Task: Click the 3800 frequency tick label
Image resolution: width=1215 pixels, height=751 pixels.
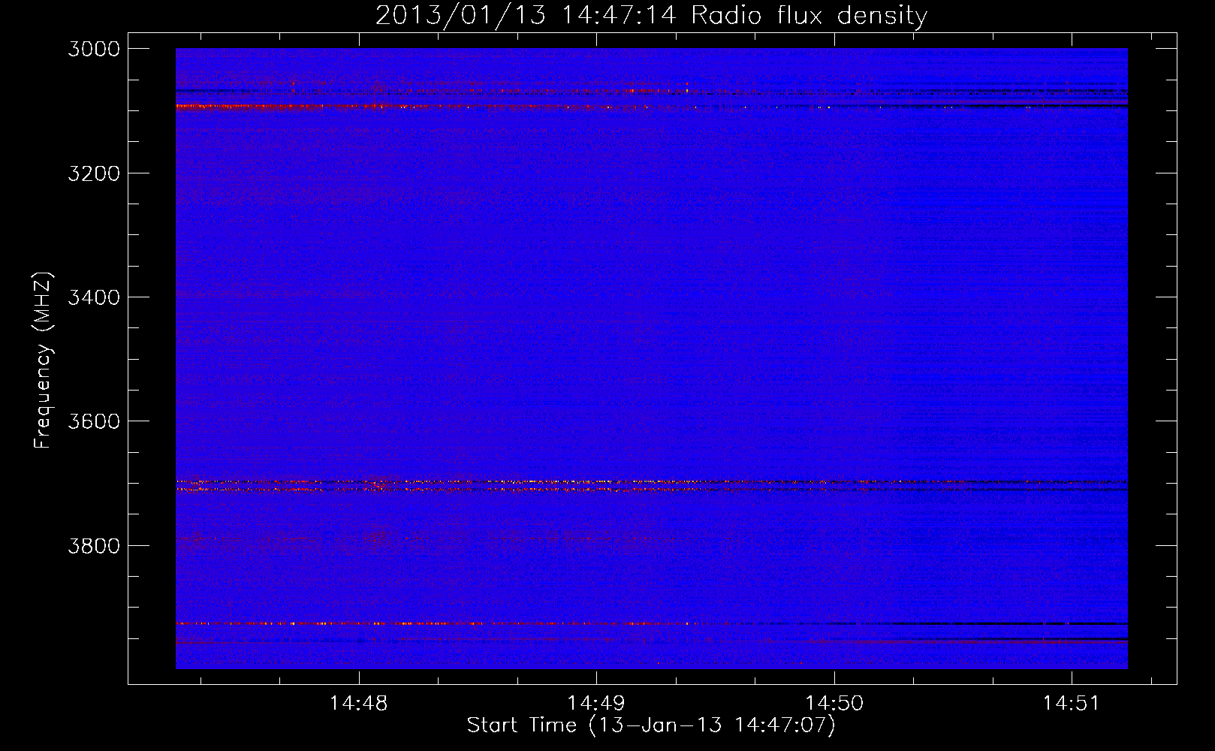Action: coord(94,545)
